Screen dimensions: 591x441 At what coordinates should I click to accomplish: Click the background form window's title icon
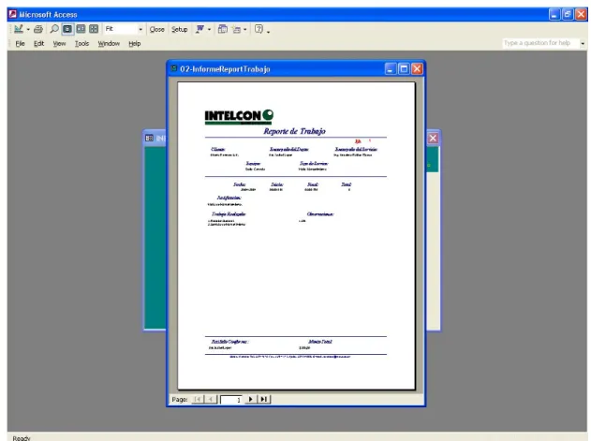pyautogui.click(x=149, y=139)
